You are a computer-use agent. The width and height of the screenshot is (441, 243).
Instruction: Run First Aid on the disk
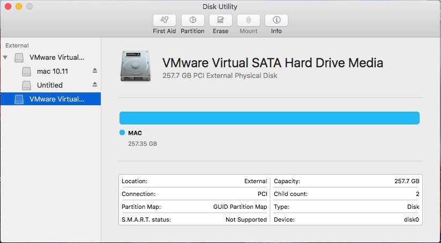click(x=165, y=20)
